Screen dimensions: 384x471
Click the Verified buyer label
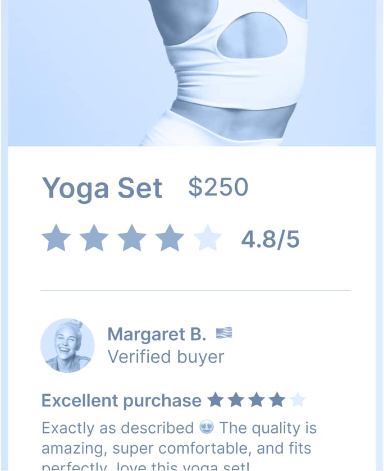166,356
